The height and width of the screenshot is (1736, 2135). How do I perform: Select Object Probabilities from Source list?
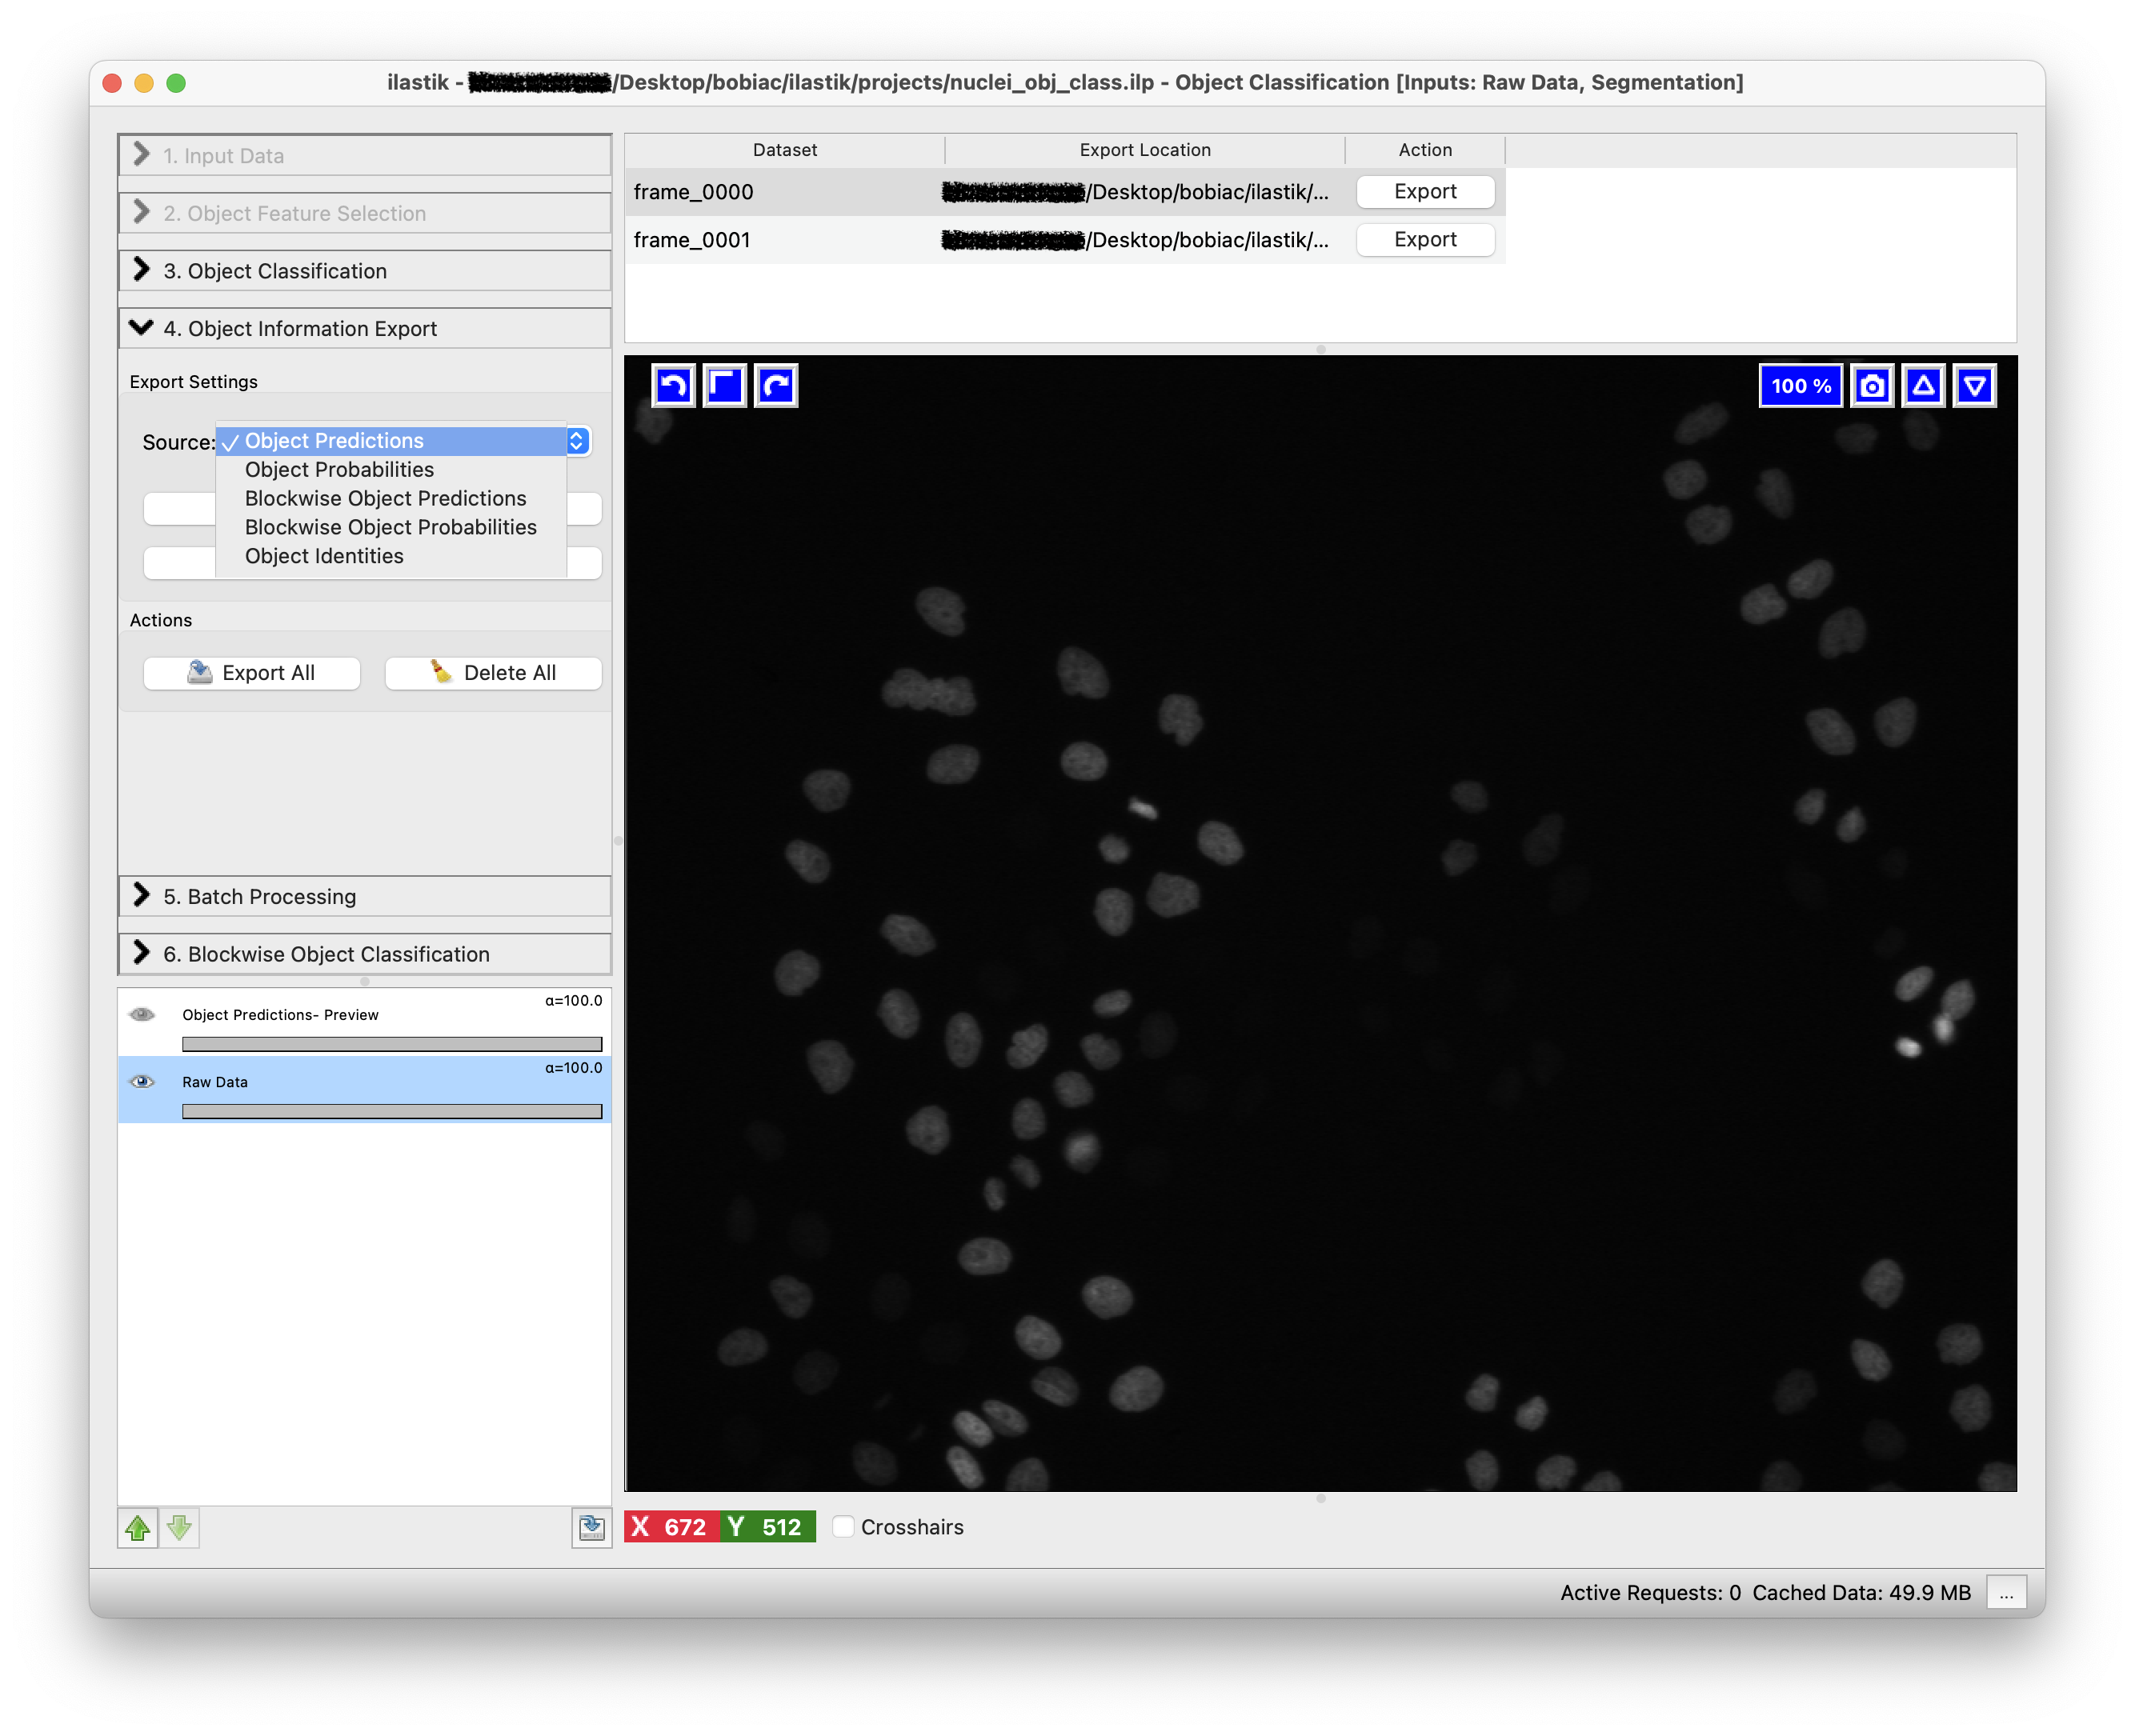click(x=339, y=470)
